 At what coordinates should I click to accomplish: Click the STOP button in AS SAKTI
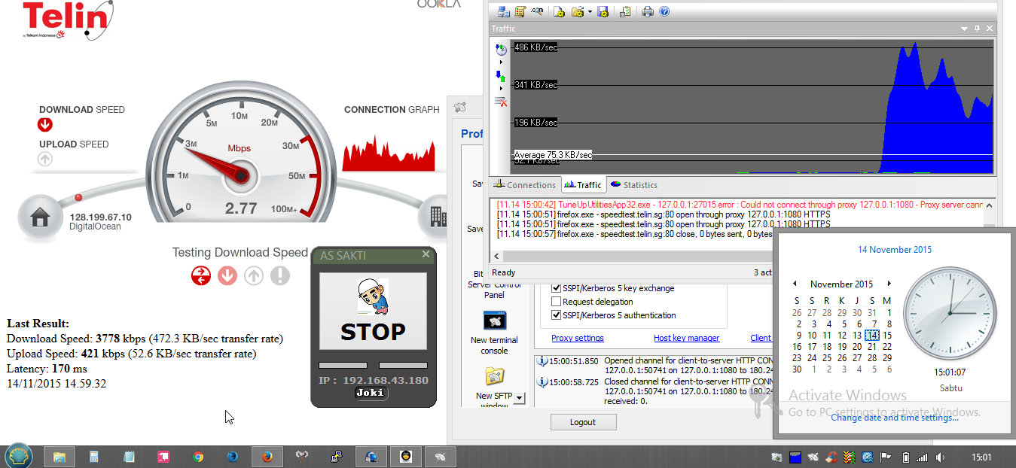click(373, 311)
